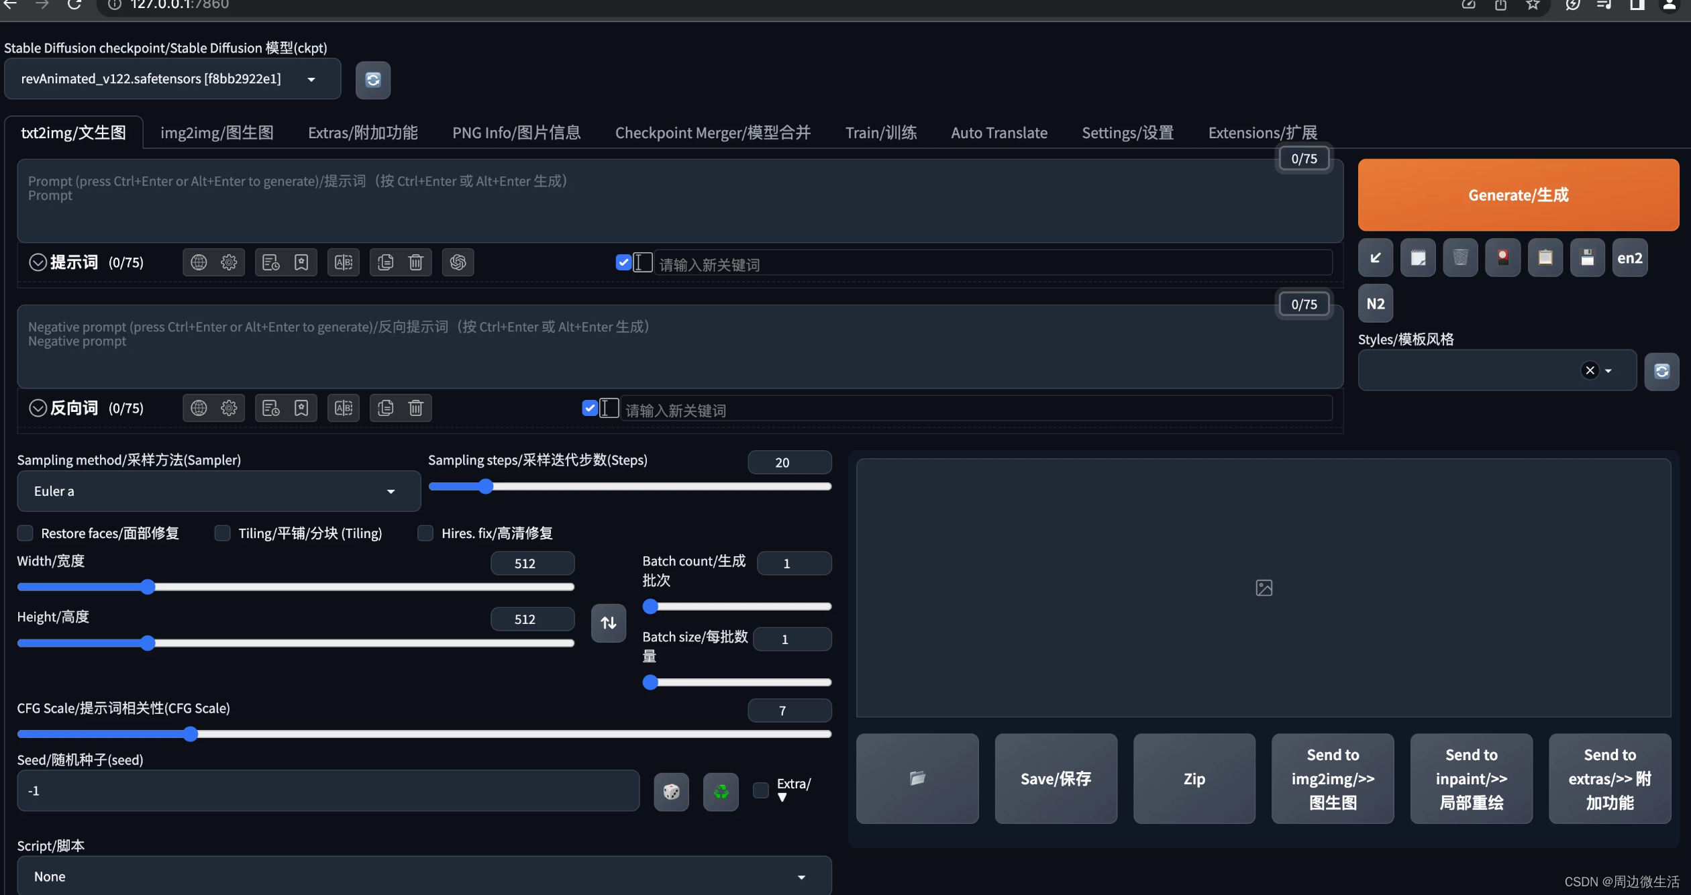Toggle the Extra seed options checkbox
Image resolution: width=1691 pixels, height=895 pixels.
tap(761, 790)
